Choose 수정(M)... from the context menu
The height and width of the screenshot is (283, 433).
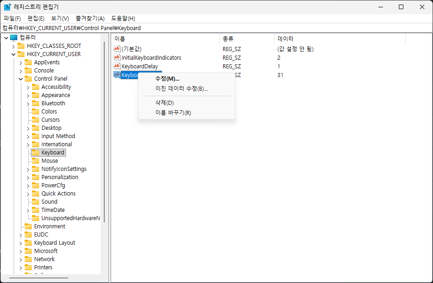(167, 79)
